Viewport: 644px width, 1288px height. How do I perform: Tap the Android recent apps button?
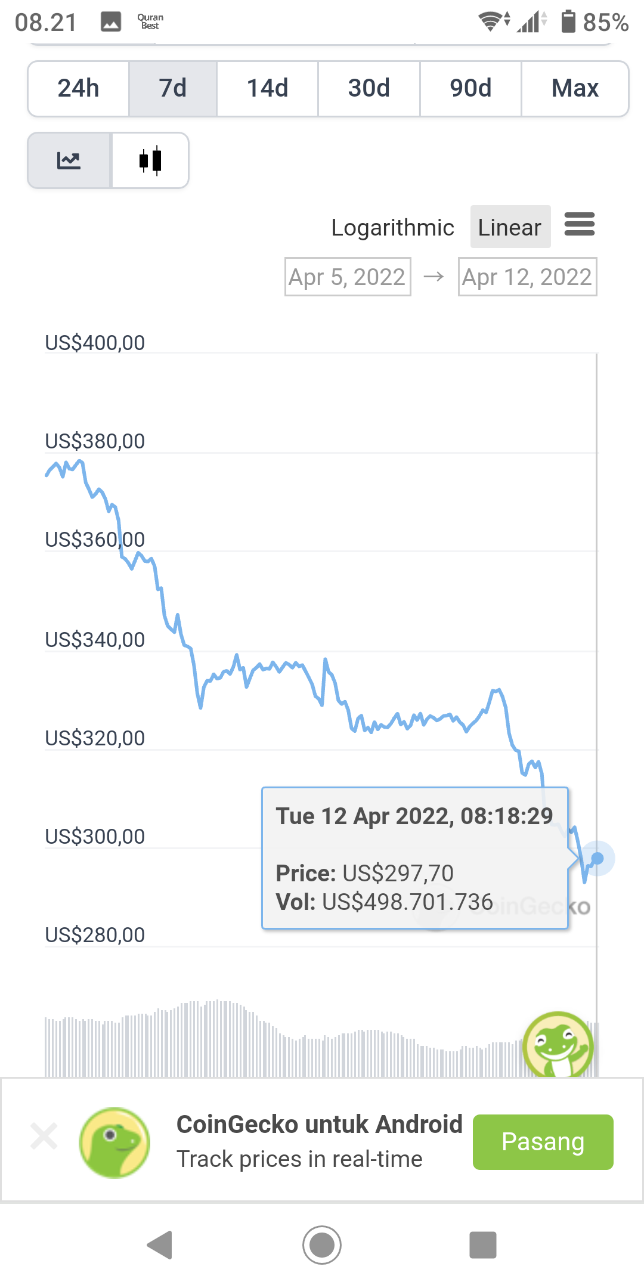click(x=483, y=1245)
